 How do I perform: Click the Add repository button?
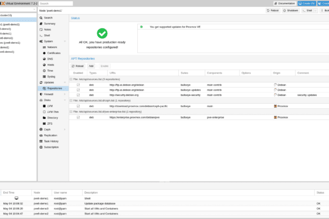[91, 66]
